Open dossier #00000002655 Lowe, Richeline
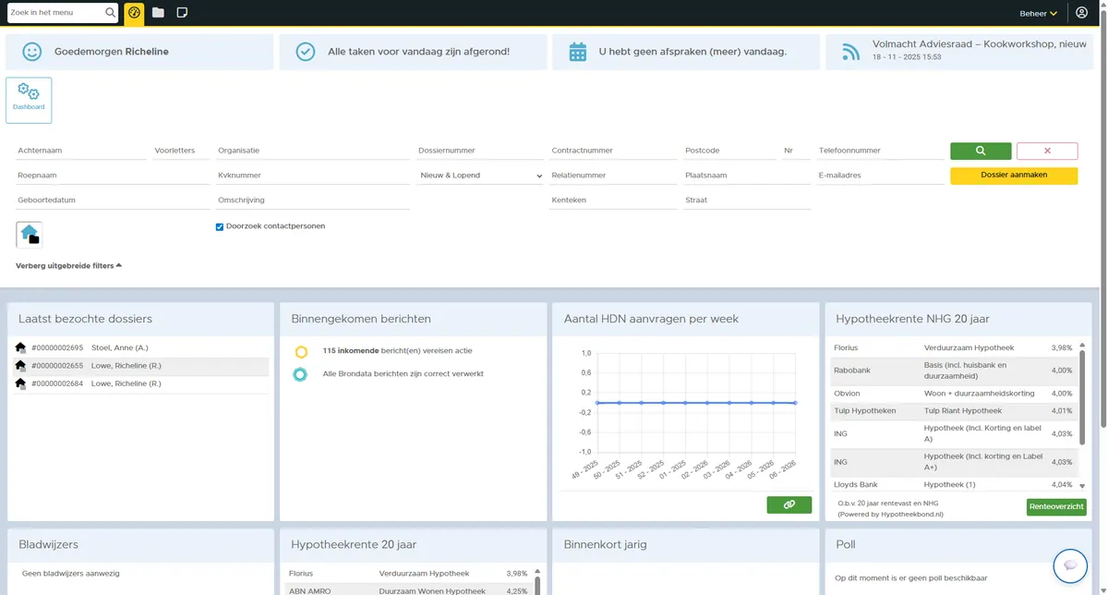1108x595 pixels. pos(142,366)
